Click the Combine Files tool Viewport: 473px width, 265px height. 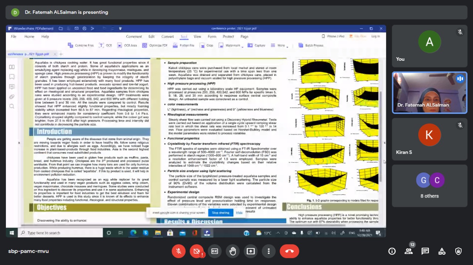click(81, 45)
